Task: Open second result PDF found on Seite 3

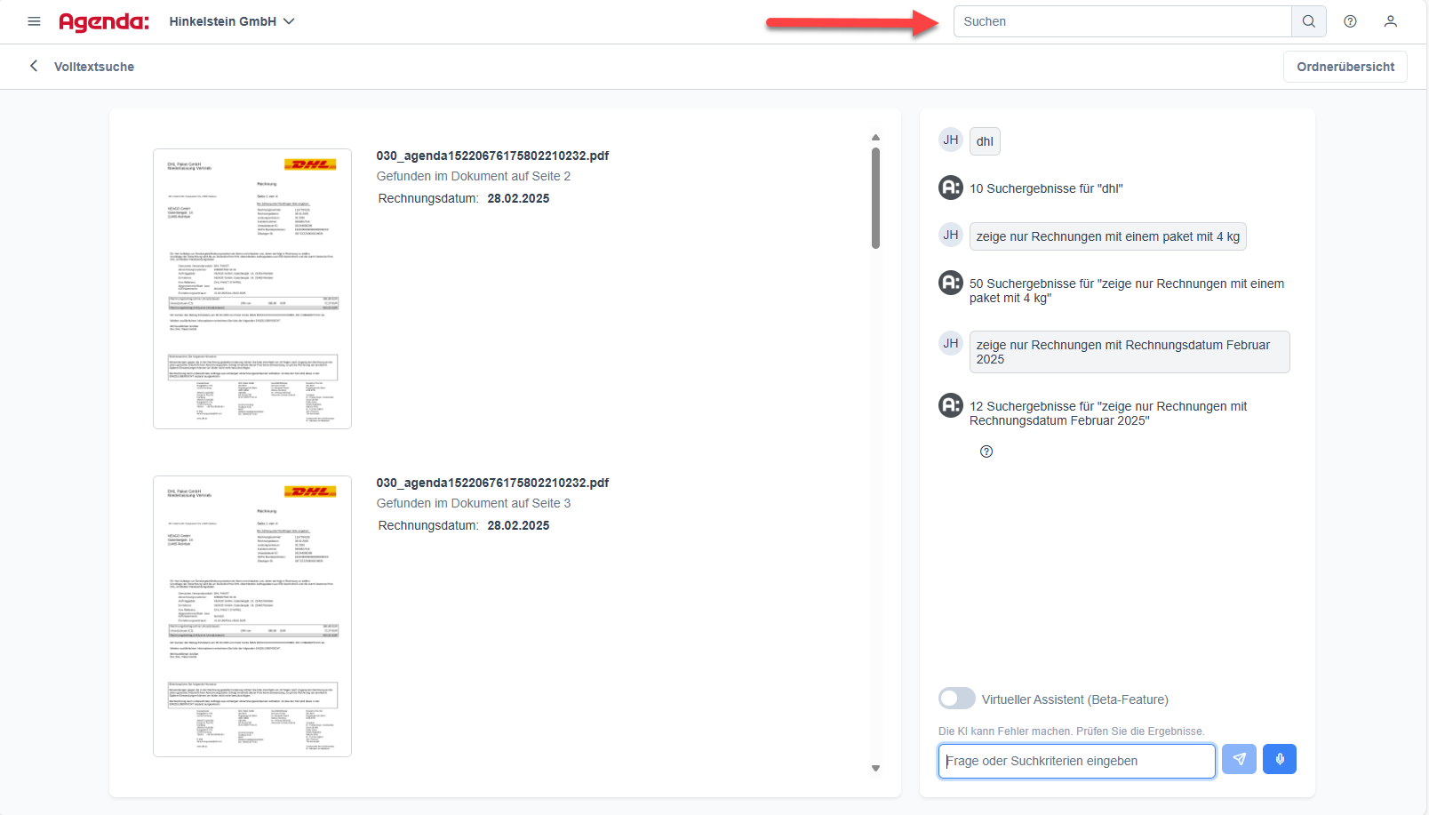Action: coord(491,483)
